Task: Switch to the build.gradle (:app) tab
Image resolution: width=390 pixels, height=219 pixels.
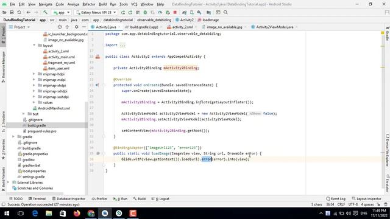Action: [144, 27]
